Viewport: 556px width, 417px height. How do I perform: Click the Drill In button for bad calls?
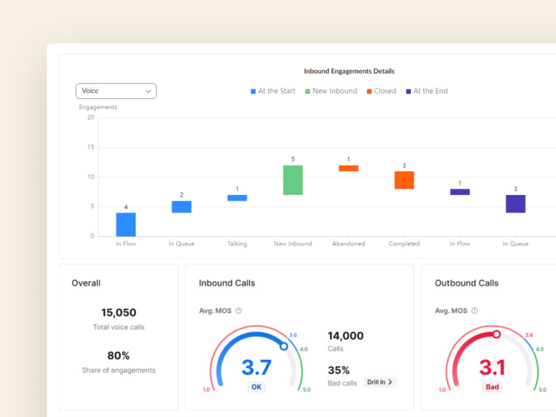pyautogui.click(x=380, y=382)
